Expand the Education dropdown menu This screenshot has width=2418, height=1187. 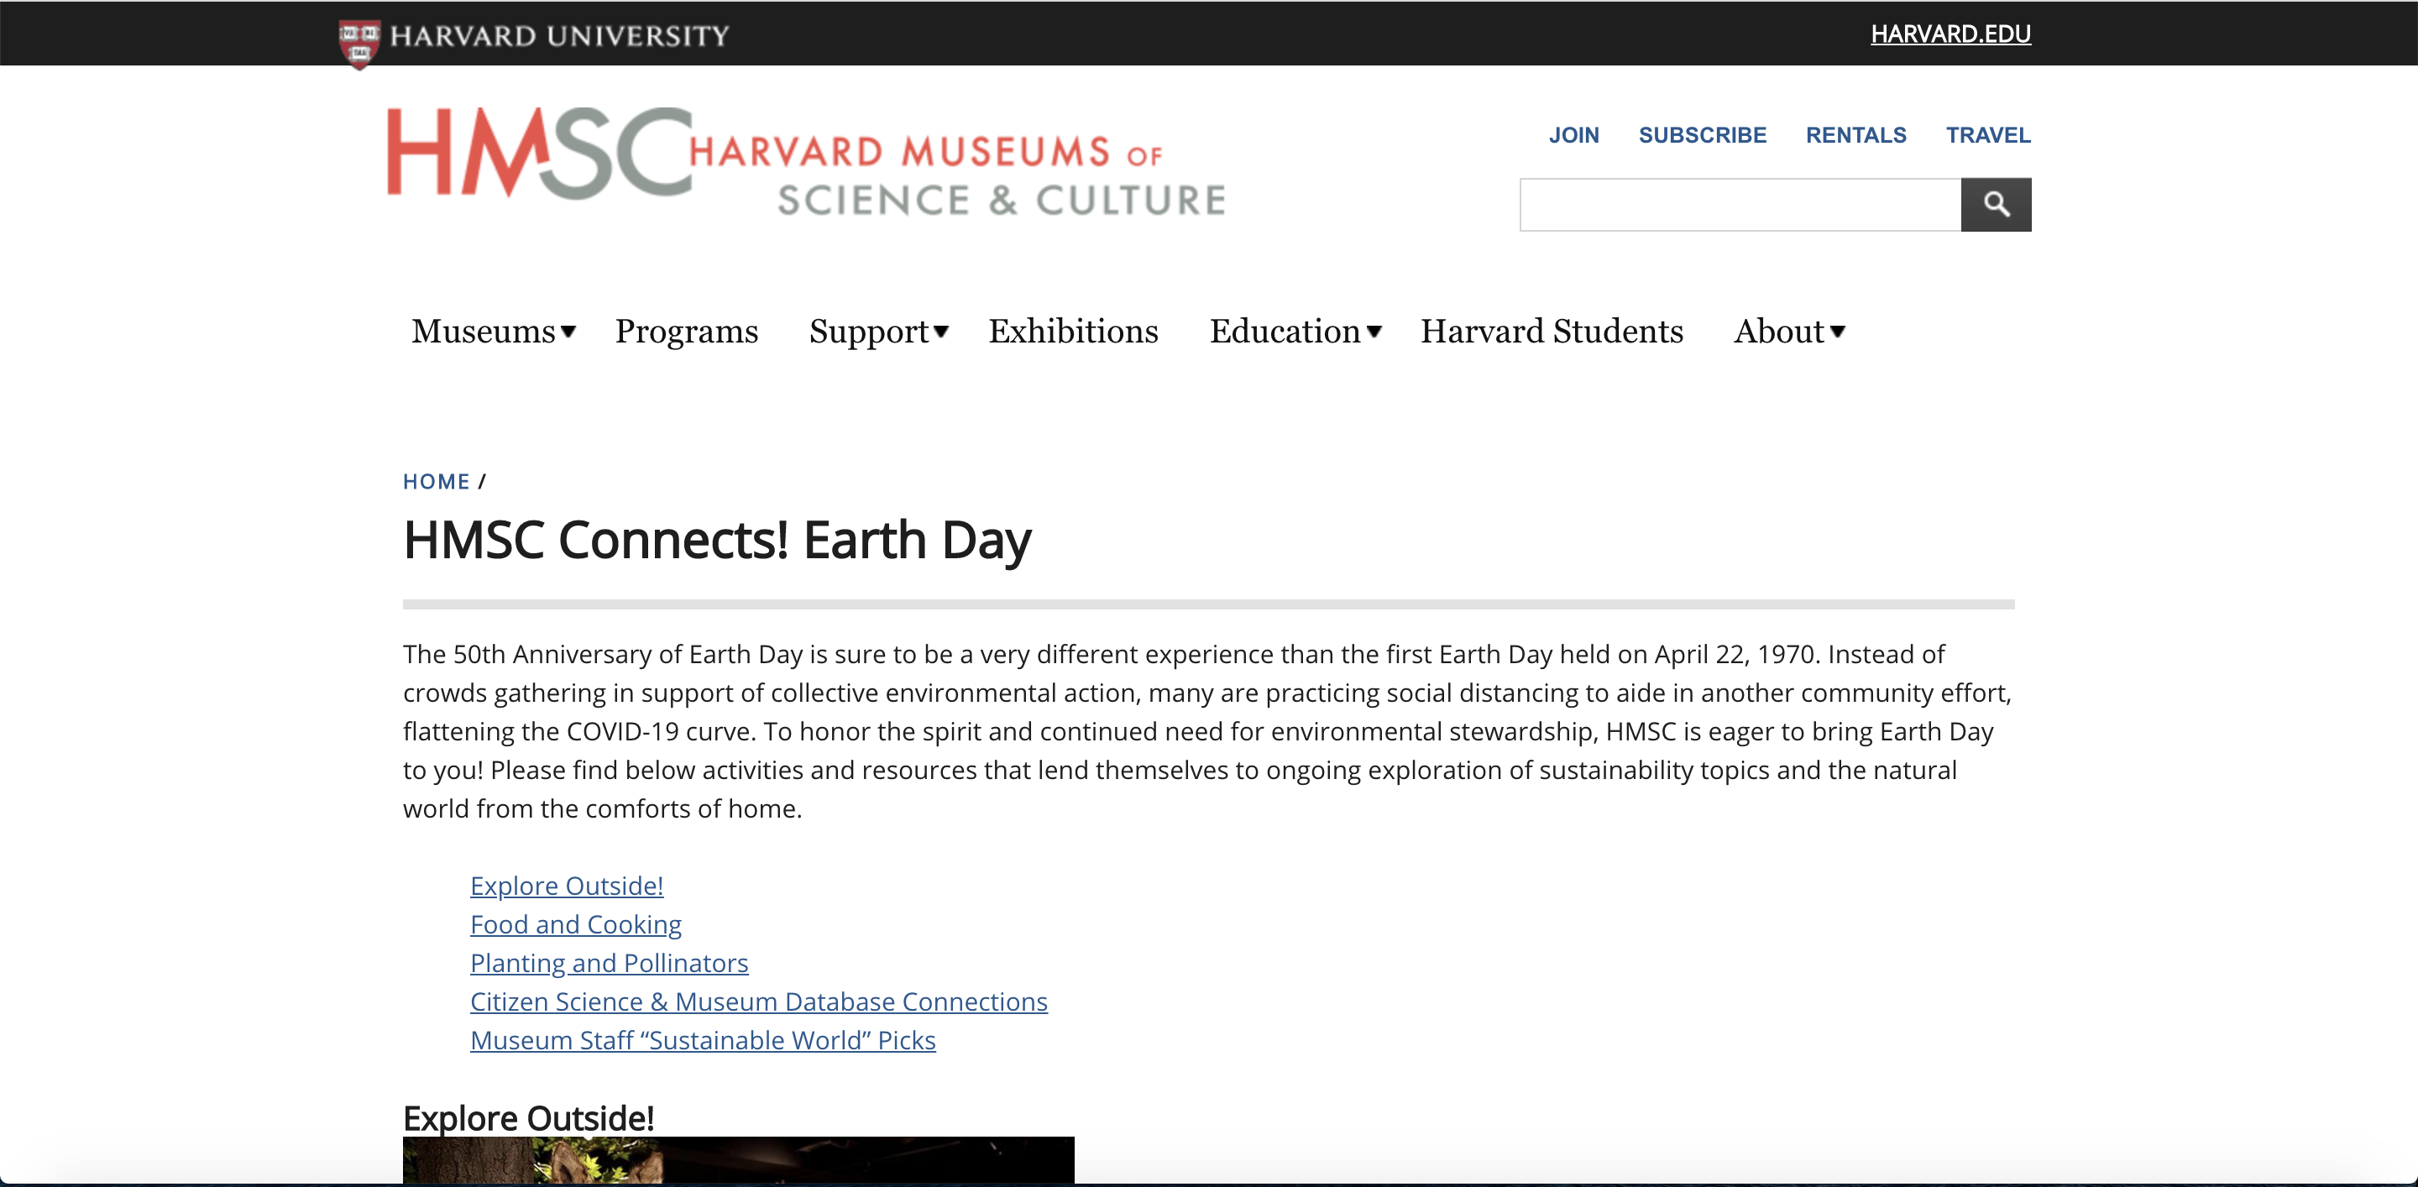1295,332
